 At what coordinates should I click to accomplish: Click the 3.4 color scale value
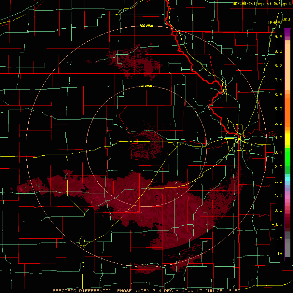[278, 152]
